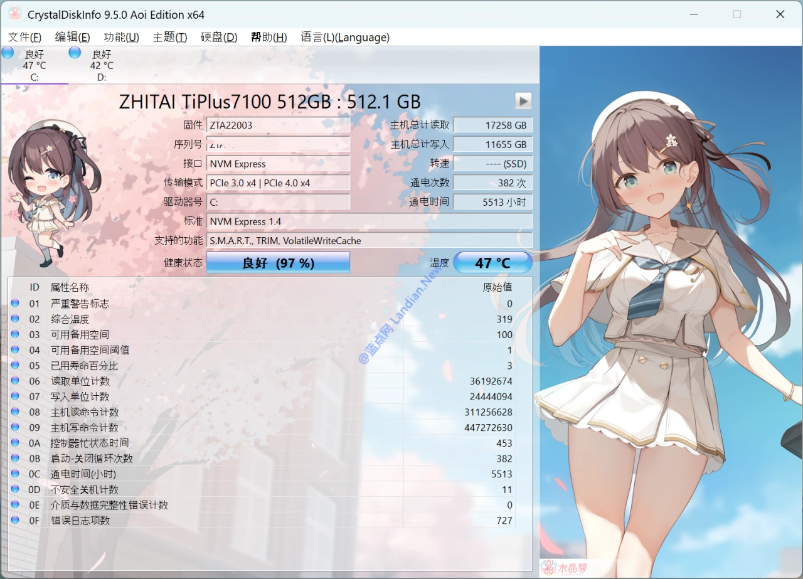Click status orb for attribute 05 已用寿命百分比
This screenshot has height=579, width=803.
pos(15,366)
